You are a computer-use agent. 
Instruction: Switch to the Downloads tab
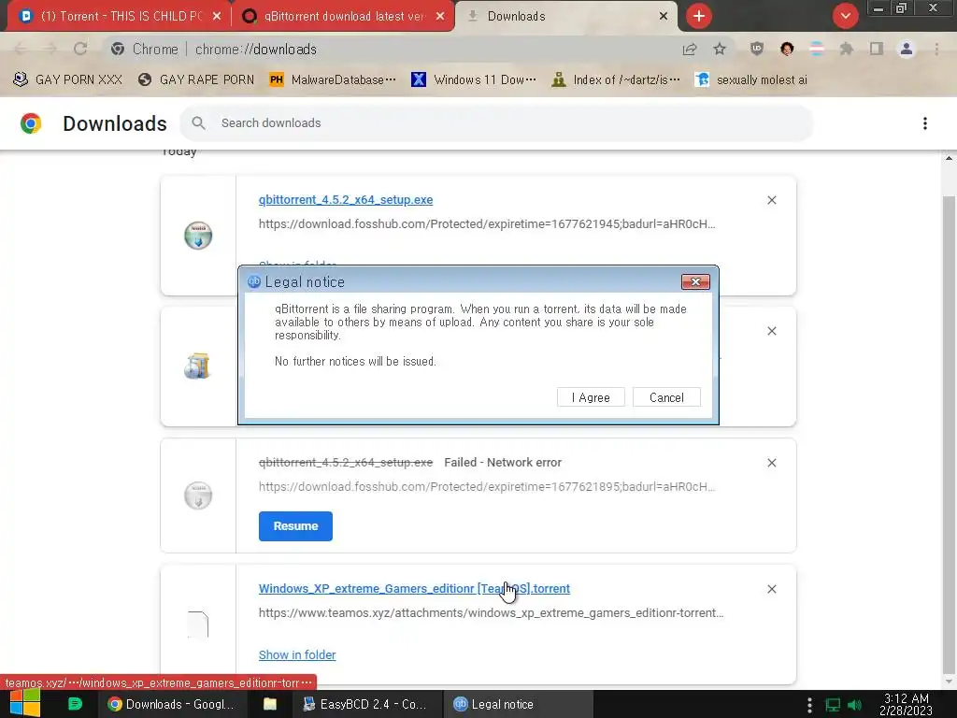point(566,17)
